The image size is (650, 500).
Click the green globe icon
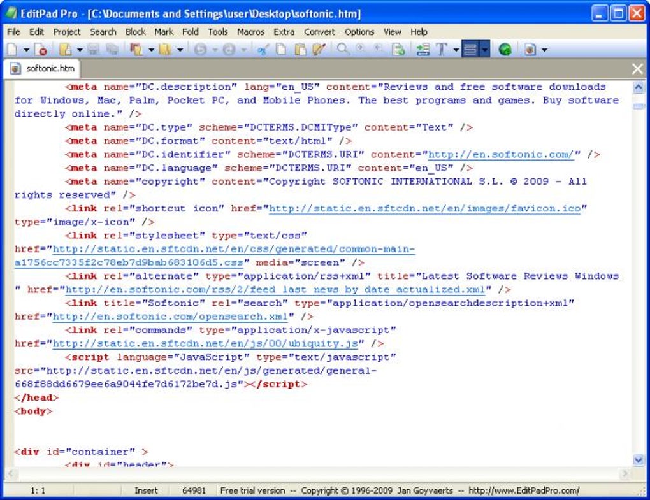click(505, 49)
